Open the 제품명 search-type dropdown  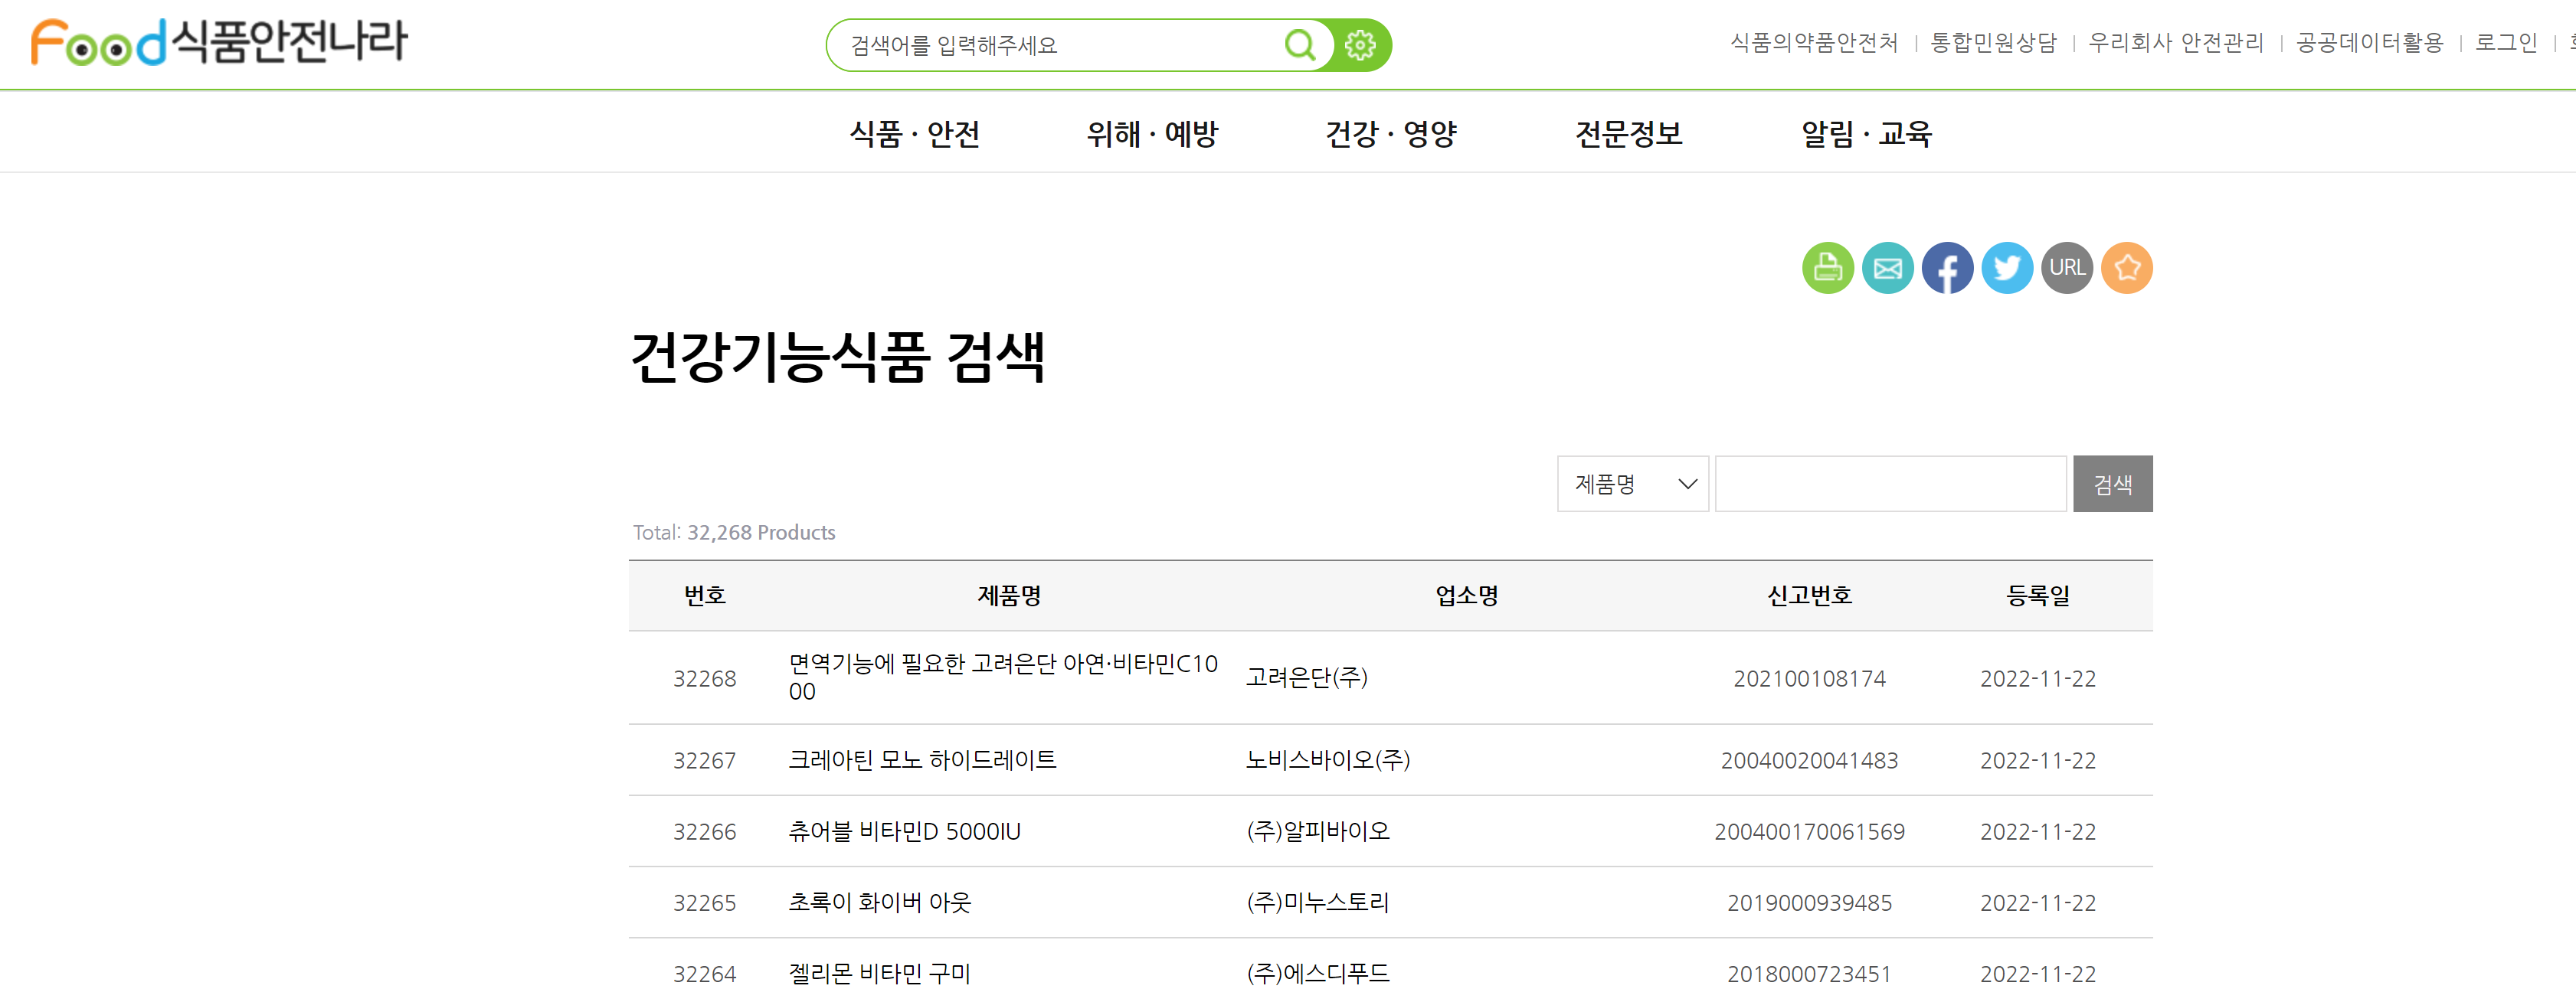click(x=1632, y=485)
